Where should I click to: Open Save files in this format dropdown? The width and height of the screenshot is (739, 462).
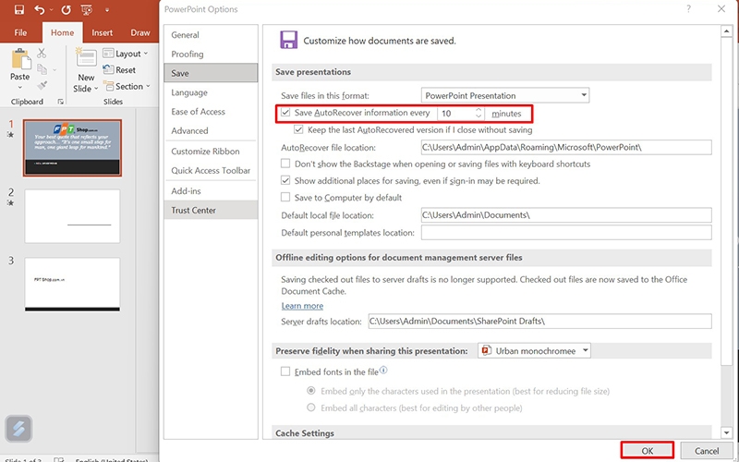click(504, 95)
